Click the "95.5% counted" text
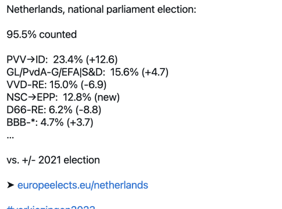This screenshot has width=282, height=209. click(42, 34)
